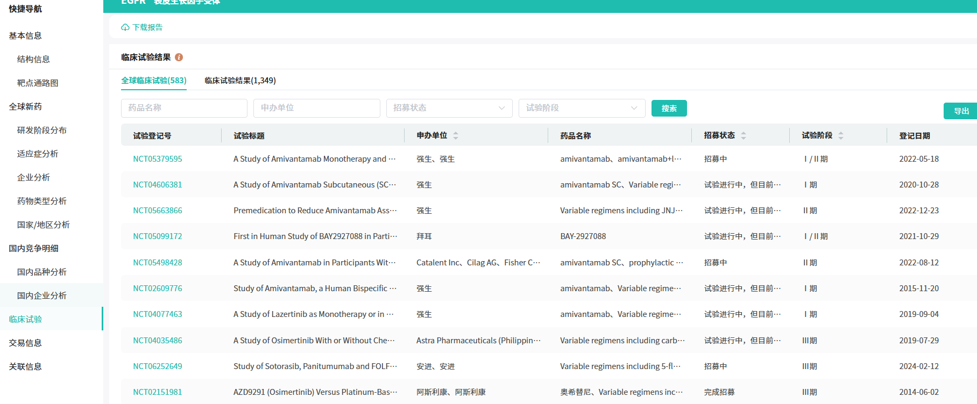
Task: Sort by 招募状态 column arrows
Action: [x=744, y=136]
